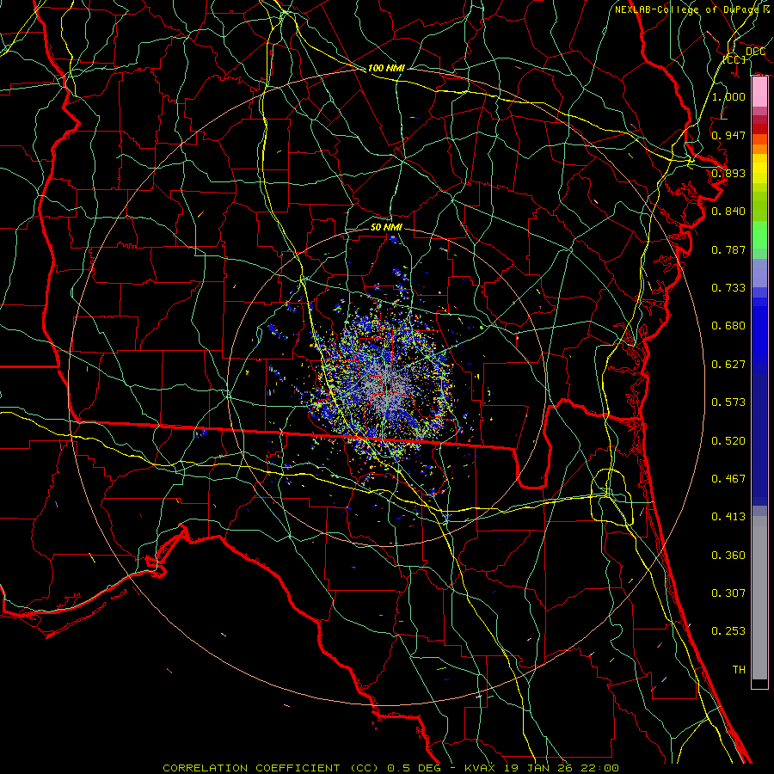
Task: Select the 50 NMI range ring label
Action: [x=386, y=227]
